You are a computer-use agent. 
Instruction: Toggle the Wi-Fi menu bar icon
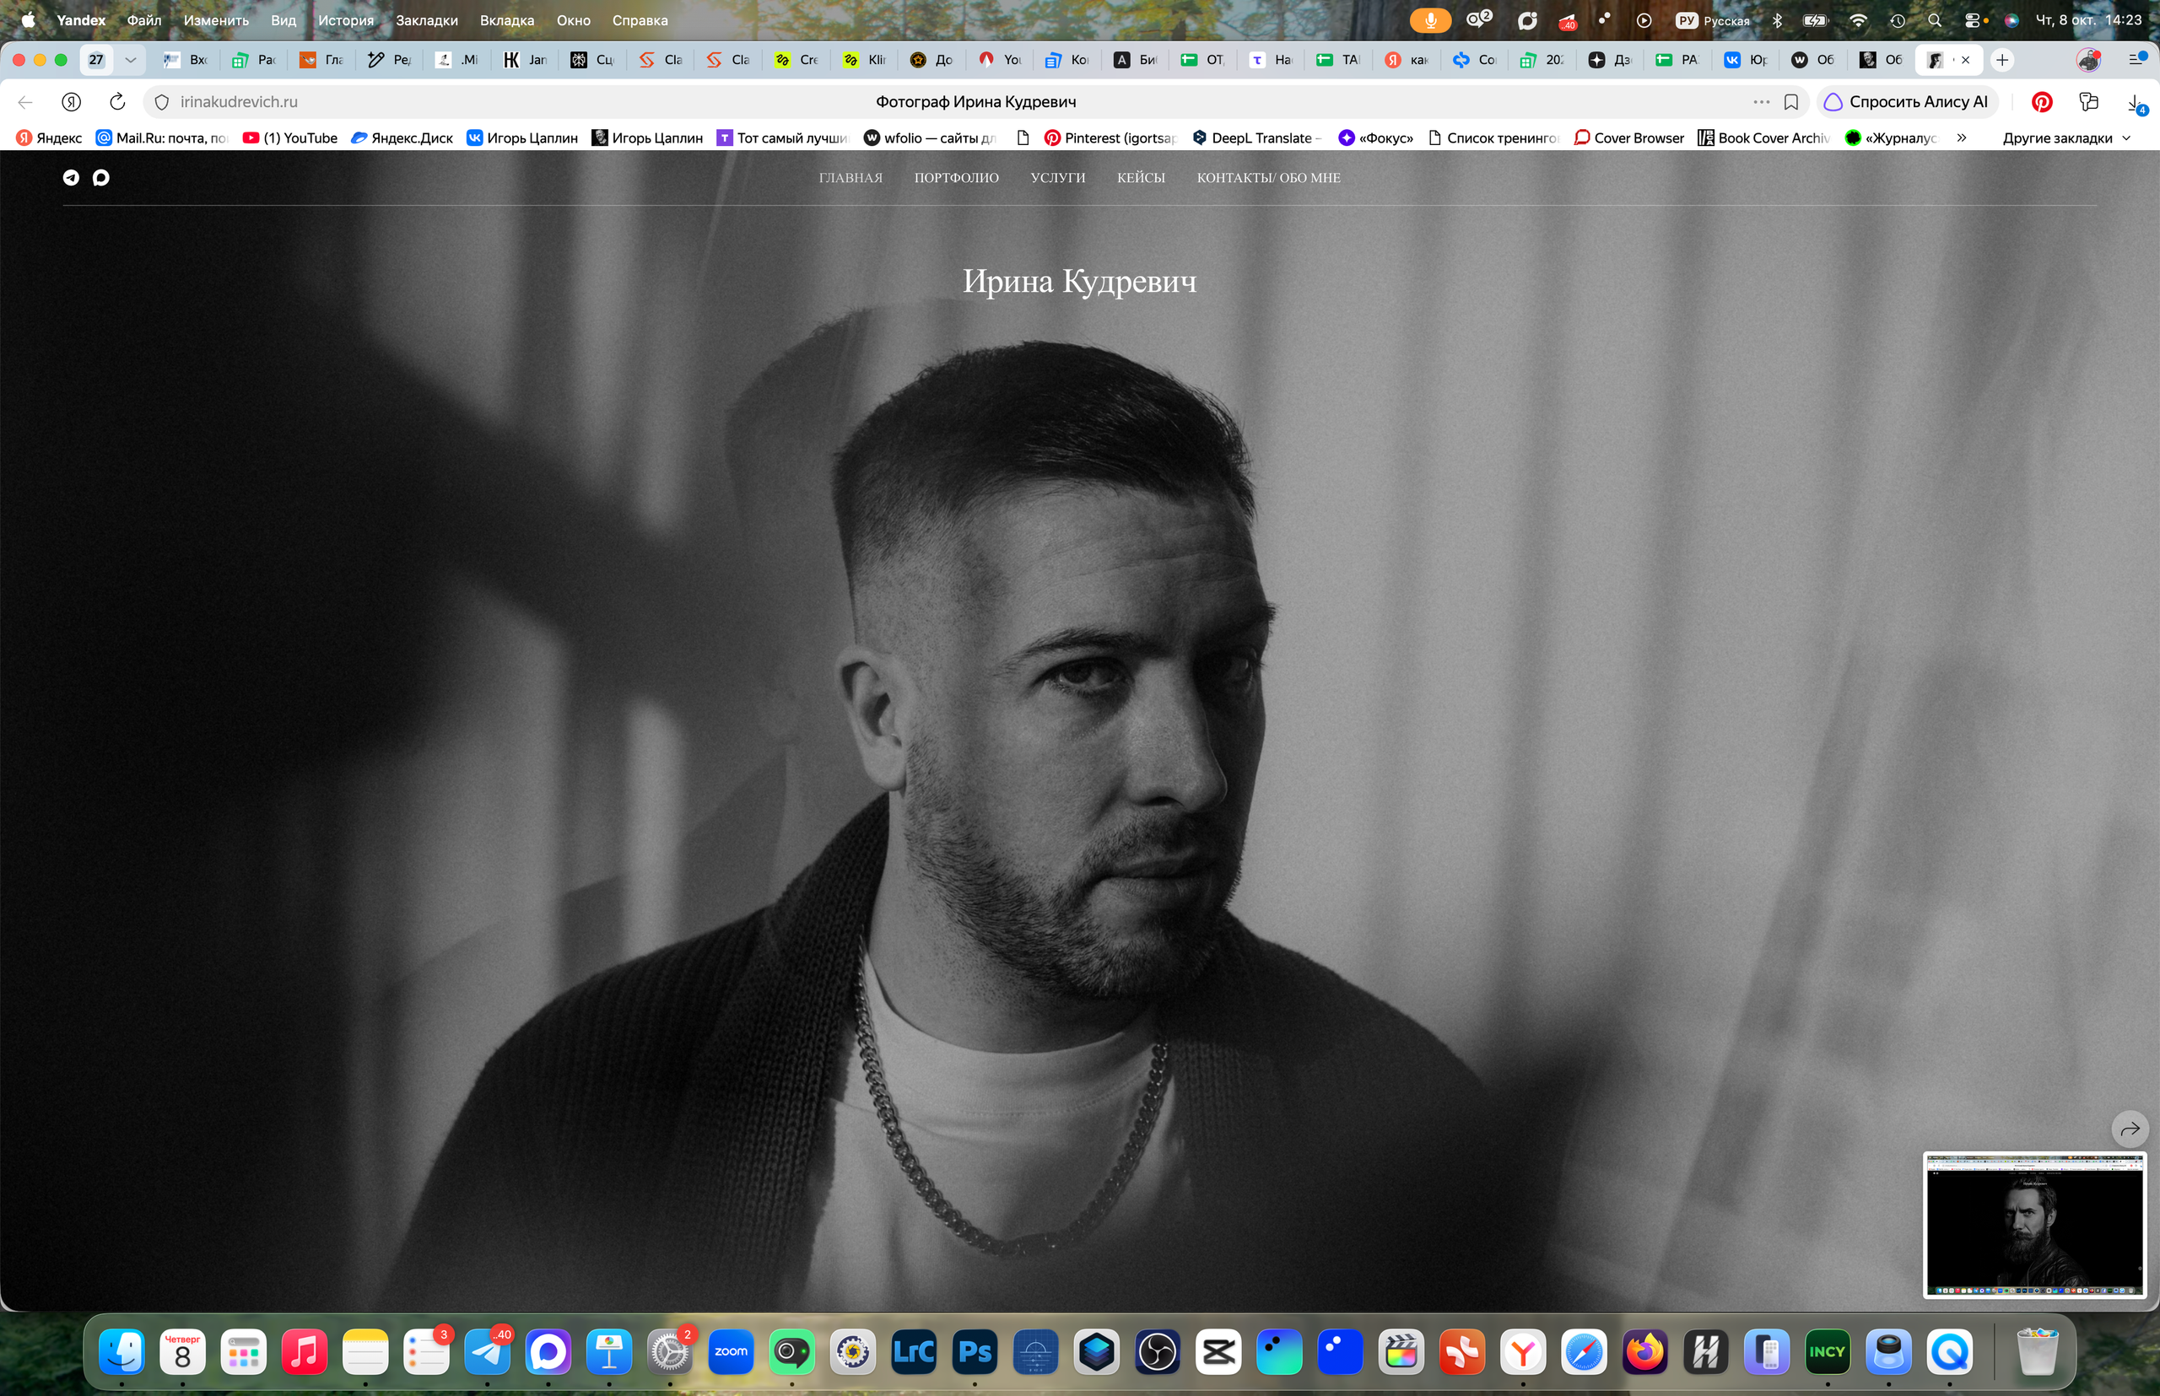click(x=1857, y=20)
